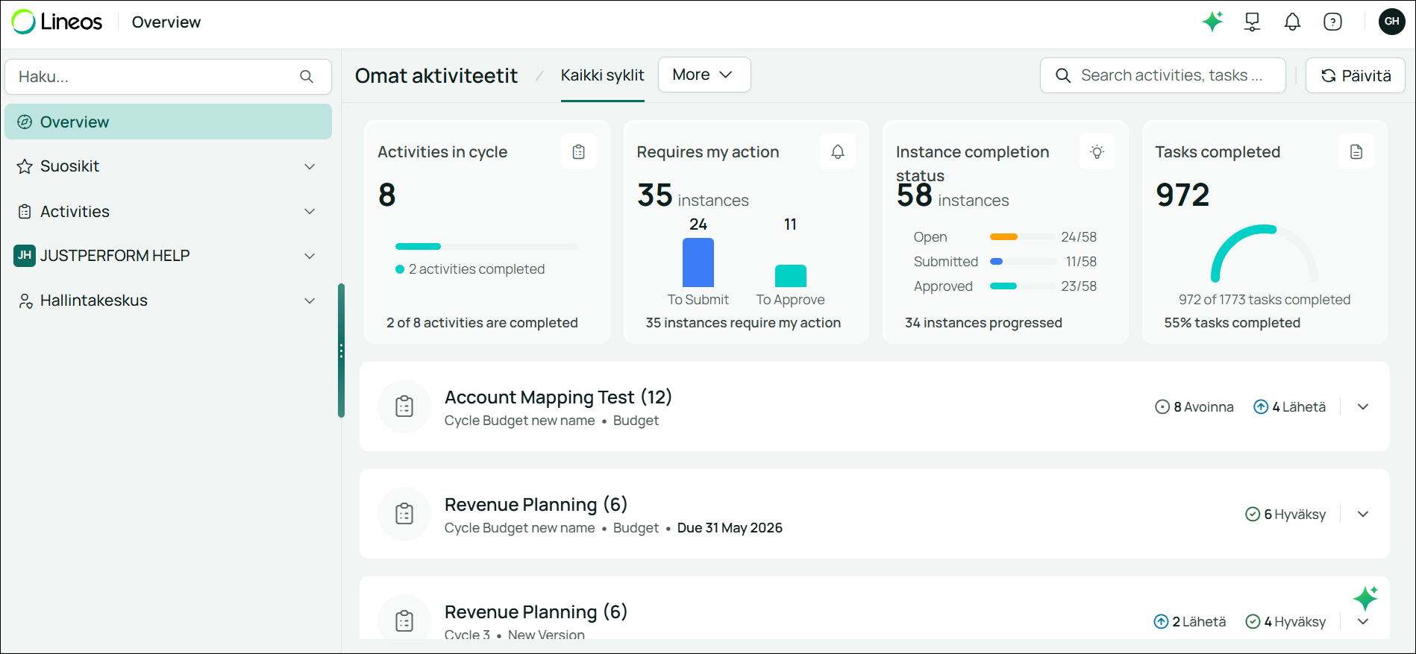
Task: Expand the JUSTPERFORM HELP sidebar section
Action: [x=310, y=256]
